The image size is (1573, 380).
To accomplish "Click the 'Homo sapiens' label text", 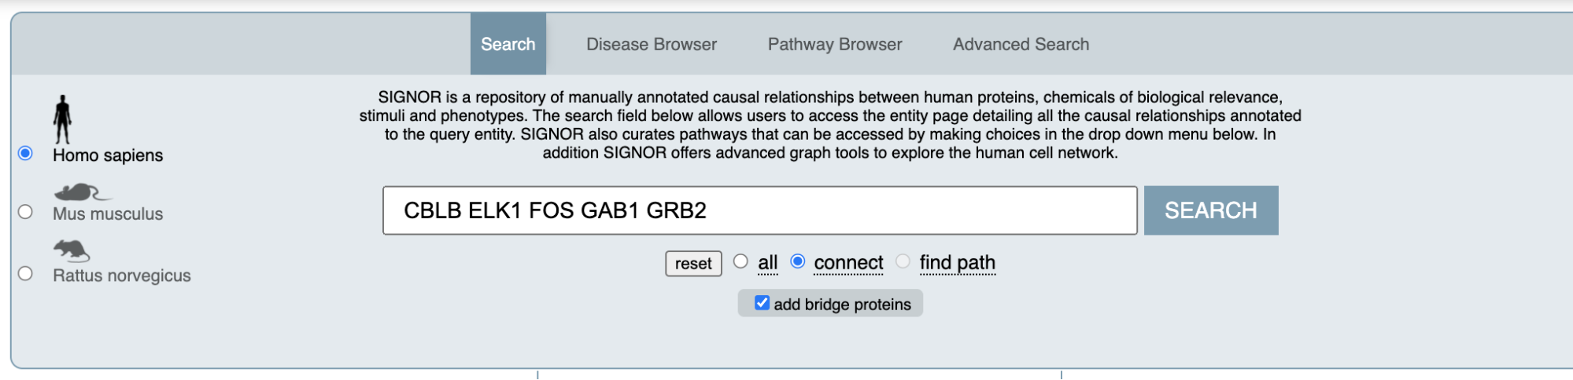I will pos(108,155).
